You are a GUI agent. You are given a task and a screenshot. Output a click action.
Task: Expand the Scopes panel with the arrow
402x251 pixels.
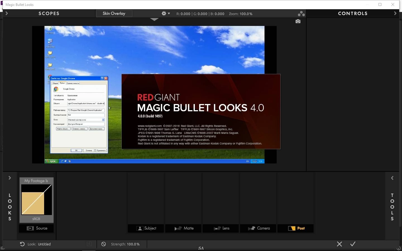pos(6,13)
